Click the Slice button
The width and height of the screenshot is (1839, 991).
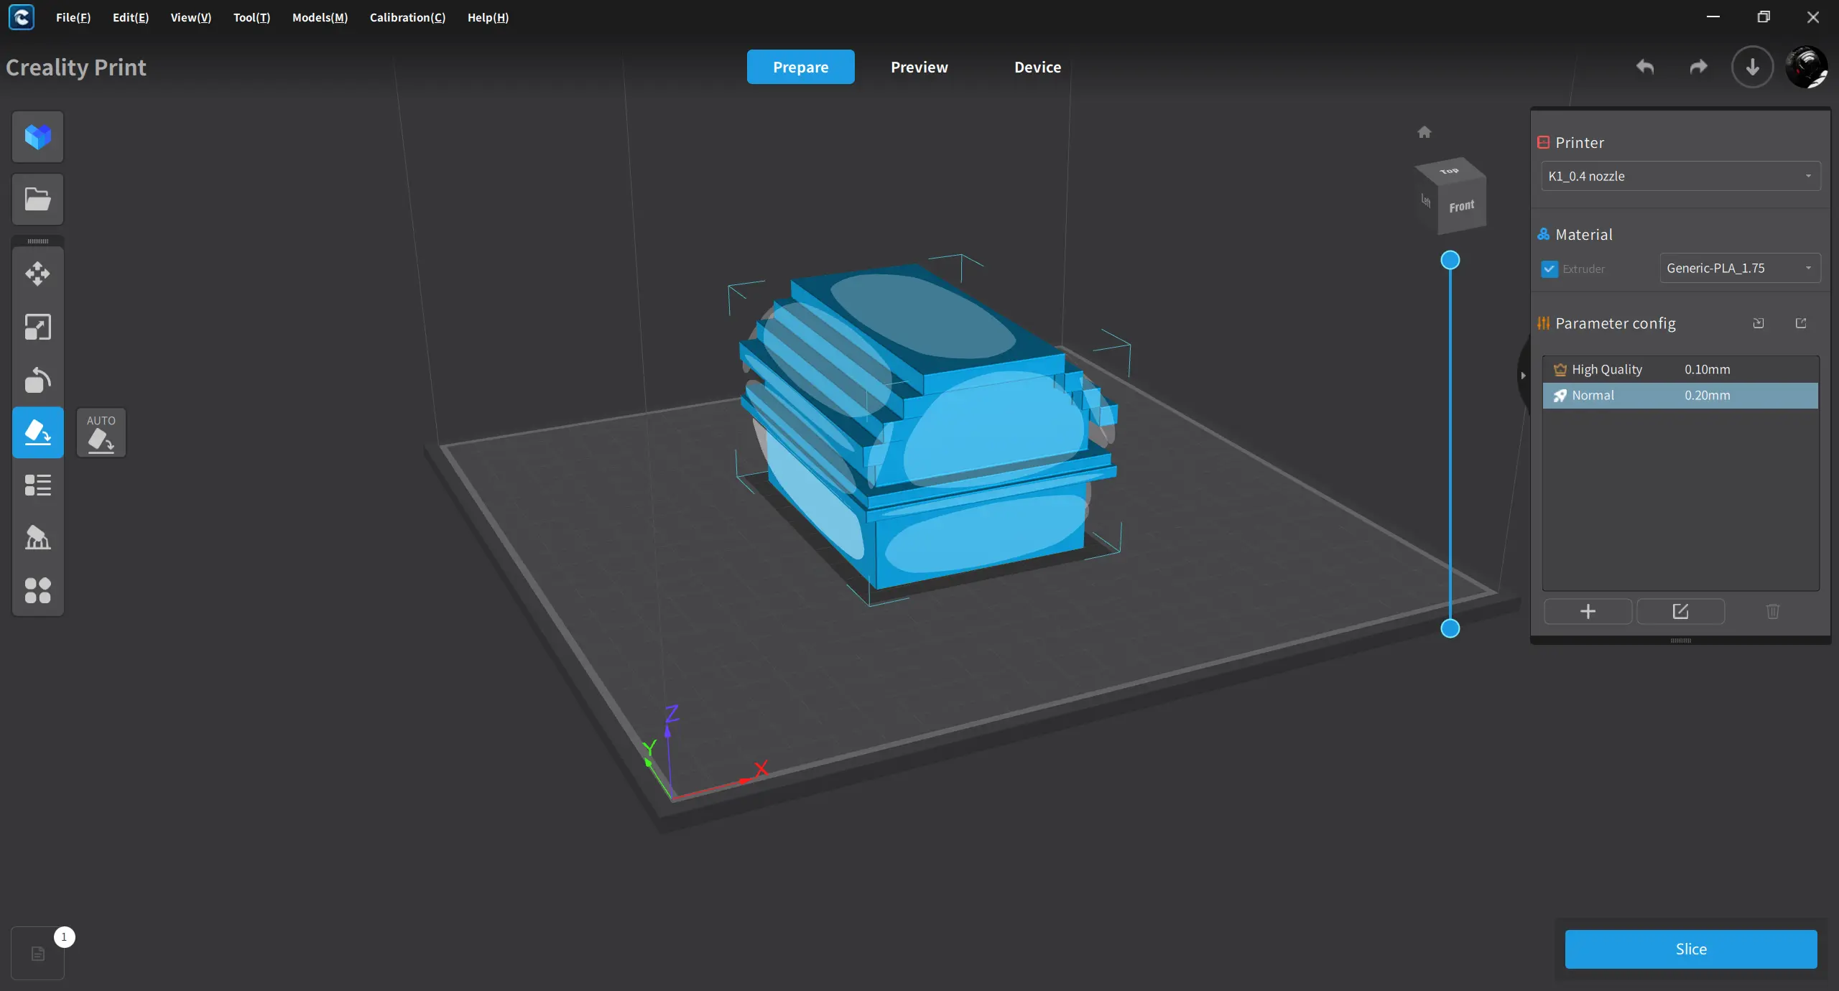1691,949
